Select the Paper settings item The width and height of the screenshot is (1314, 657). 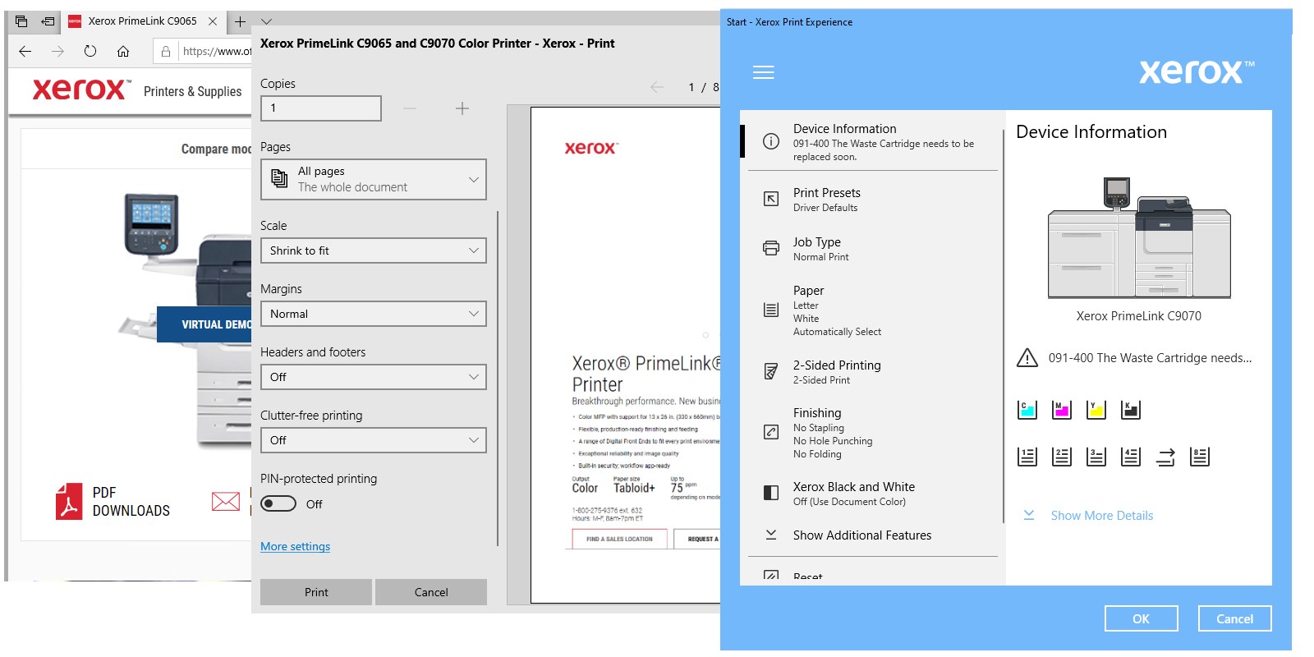(872, 310)
